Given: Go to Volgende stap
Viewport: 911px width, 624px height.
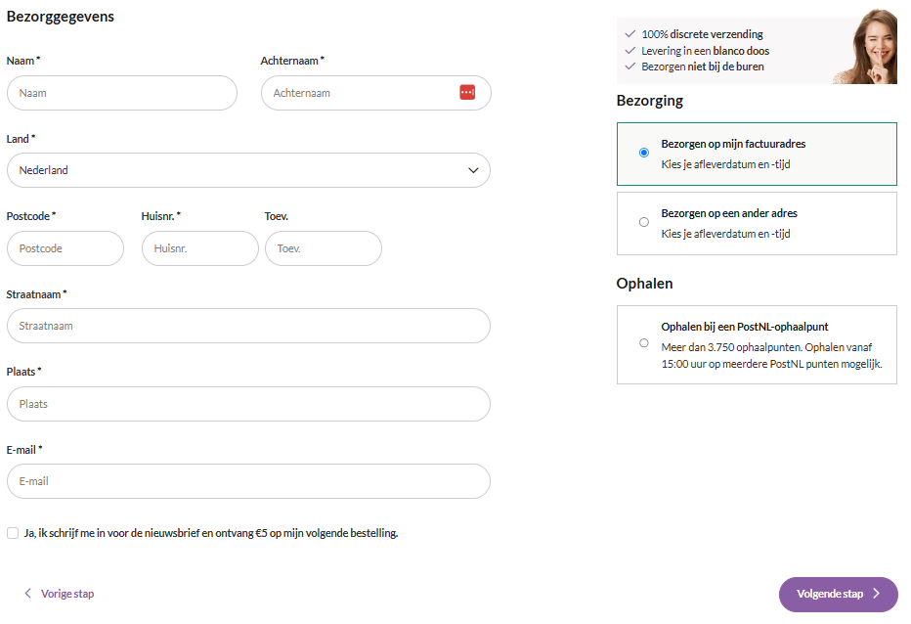Looking at the screenshot, I should pyautogui.click(x=839, y=595).
